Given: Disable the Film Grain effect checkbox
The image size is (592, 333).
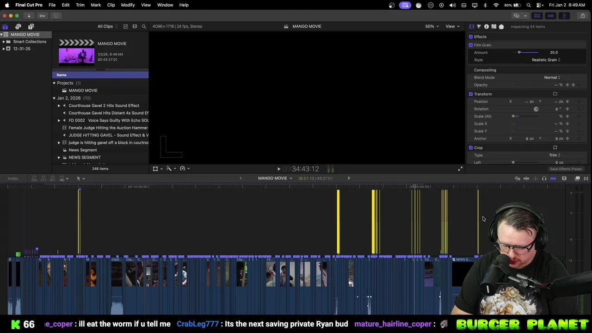Looking at the screenshot, I should tap(471, 45).
